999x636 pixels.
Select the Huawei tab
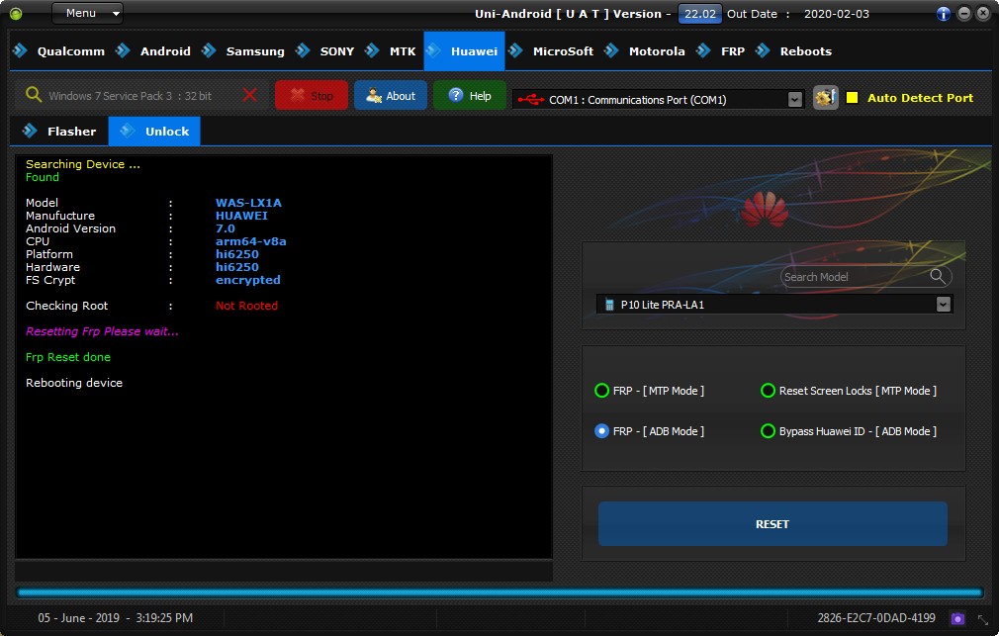click(464, 51)
